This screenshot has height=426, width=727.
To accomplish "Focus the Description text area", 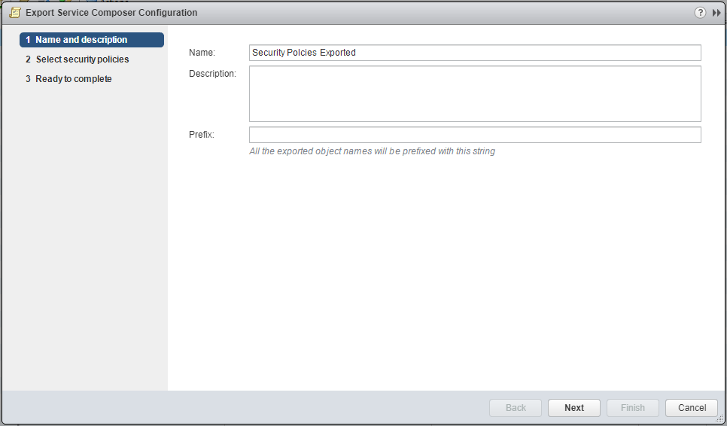I will click(x=475, y=93).
